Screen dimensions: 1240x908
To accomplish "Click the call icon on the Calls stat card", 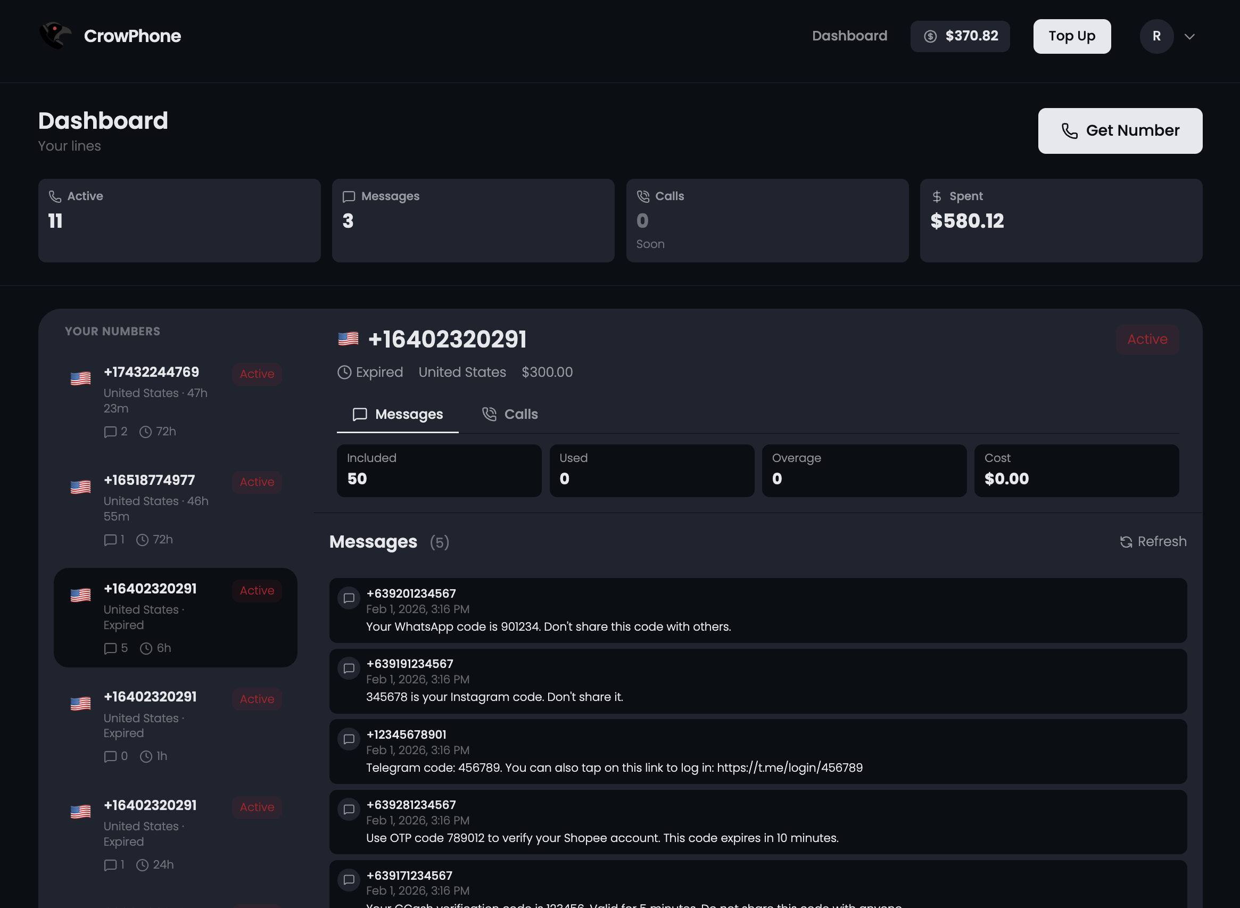I will click(643, 196).
